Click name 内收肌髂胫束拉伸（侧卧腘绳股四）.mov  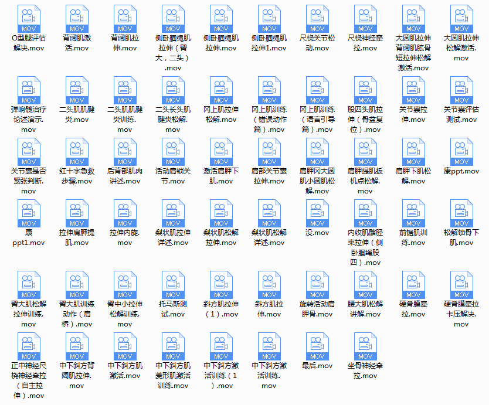coord(365,247)
